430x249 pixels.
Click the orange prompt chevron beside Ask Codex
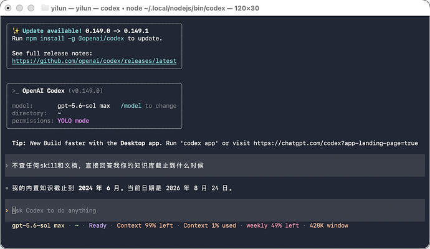click(7, 210)
